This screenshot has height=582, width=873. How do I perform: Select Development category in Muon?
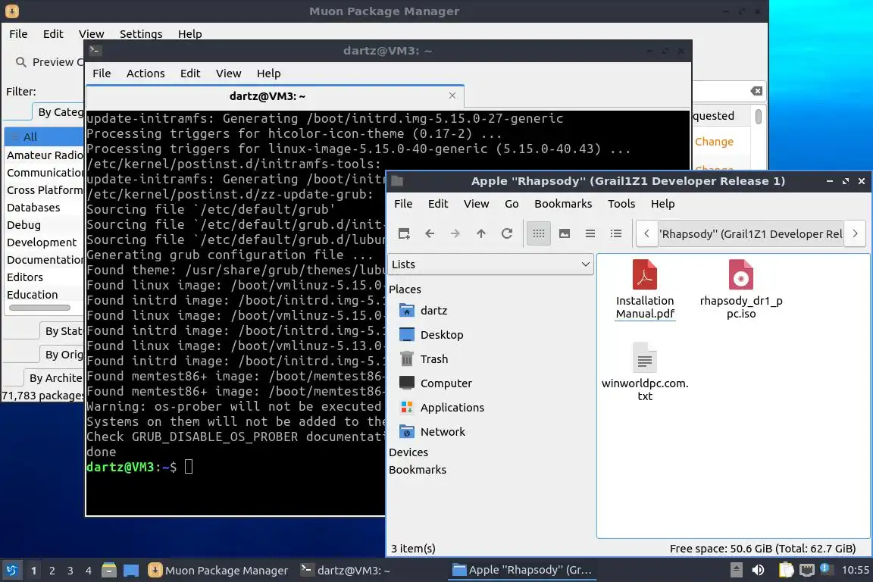click(x=45, y=242)
